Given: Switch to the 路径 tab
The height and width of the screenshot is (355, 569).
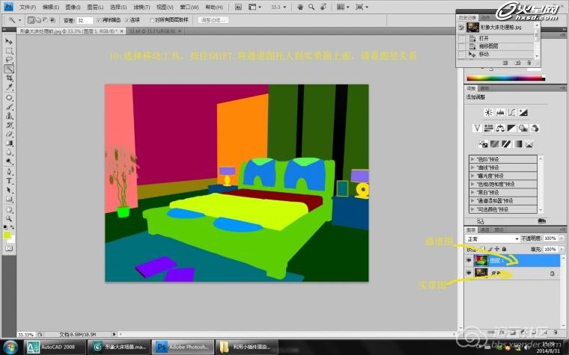Looking at the screenshot, I should [x=499, y=229].
